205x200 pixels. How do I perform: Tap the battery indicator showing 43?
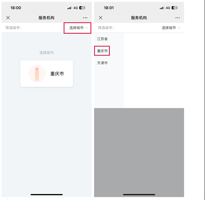click(82, 8)
